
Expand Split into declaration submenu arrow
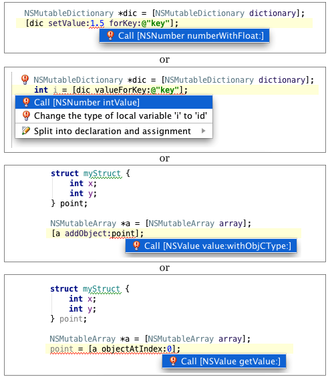tap(204, 131)
